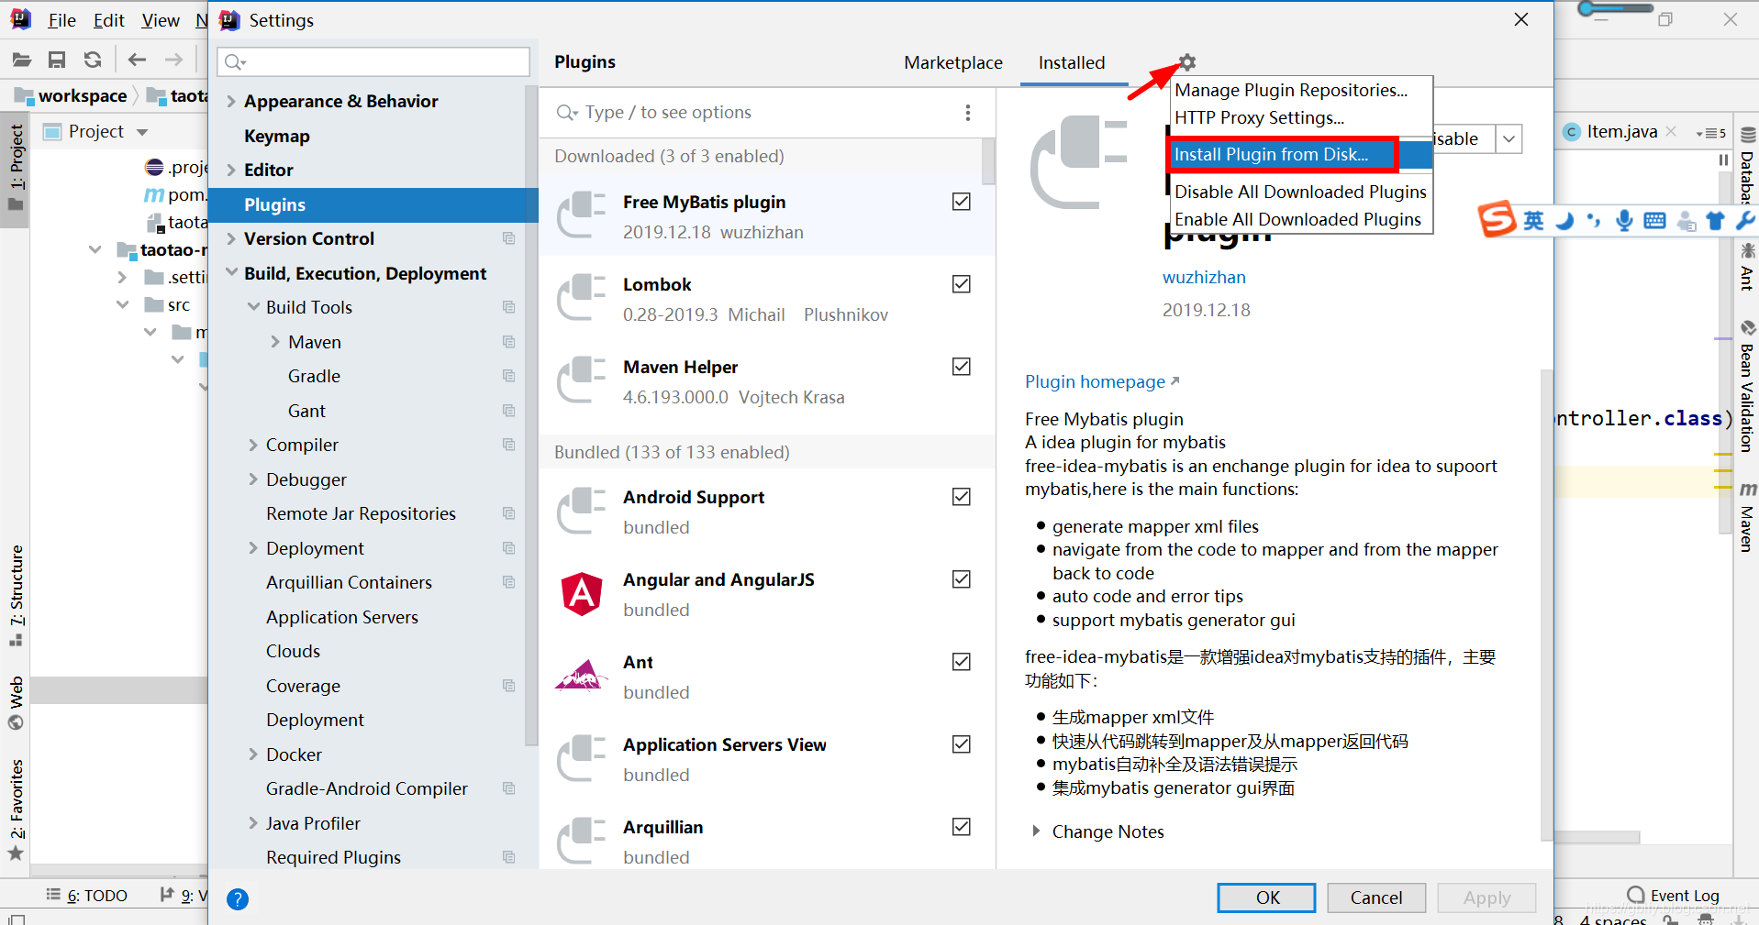Click the help question mark icon

pyautogui.click(x=238, y=899)
